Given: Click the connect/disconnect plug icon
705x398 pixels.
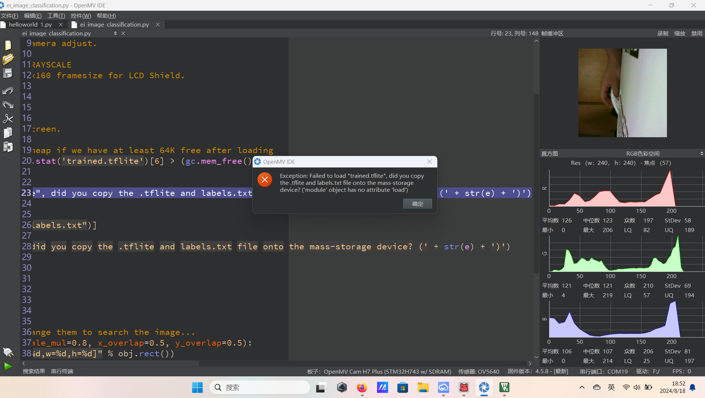Looking at the screenshot, I should (8, 352).
